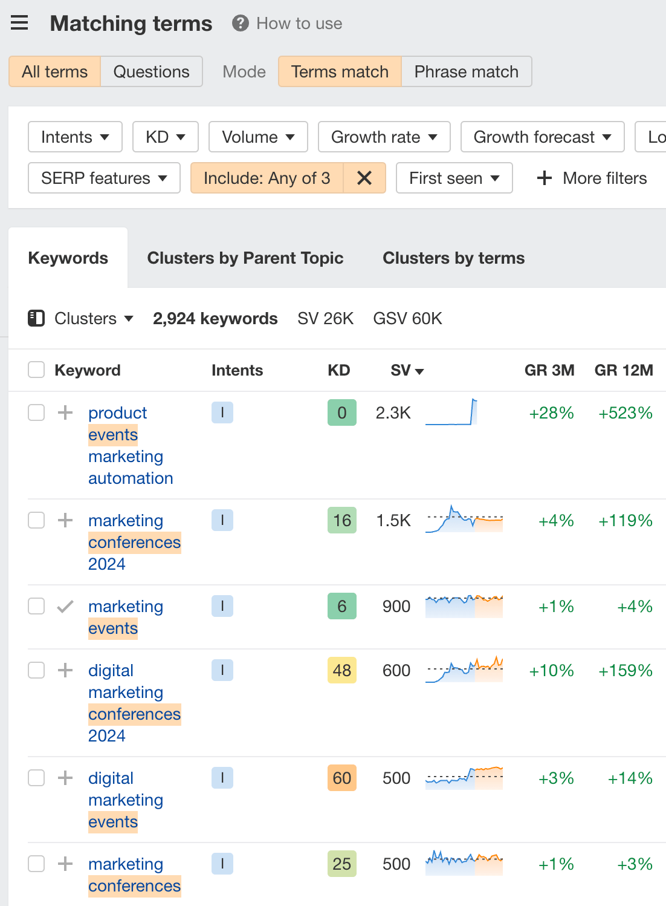Click the checkmark icon next to marketing events
The width and height of the screenshot is (666, 906).
click(x=65, y=606)
